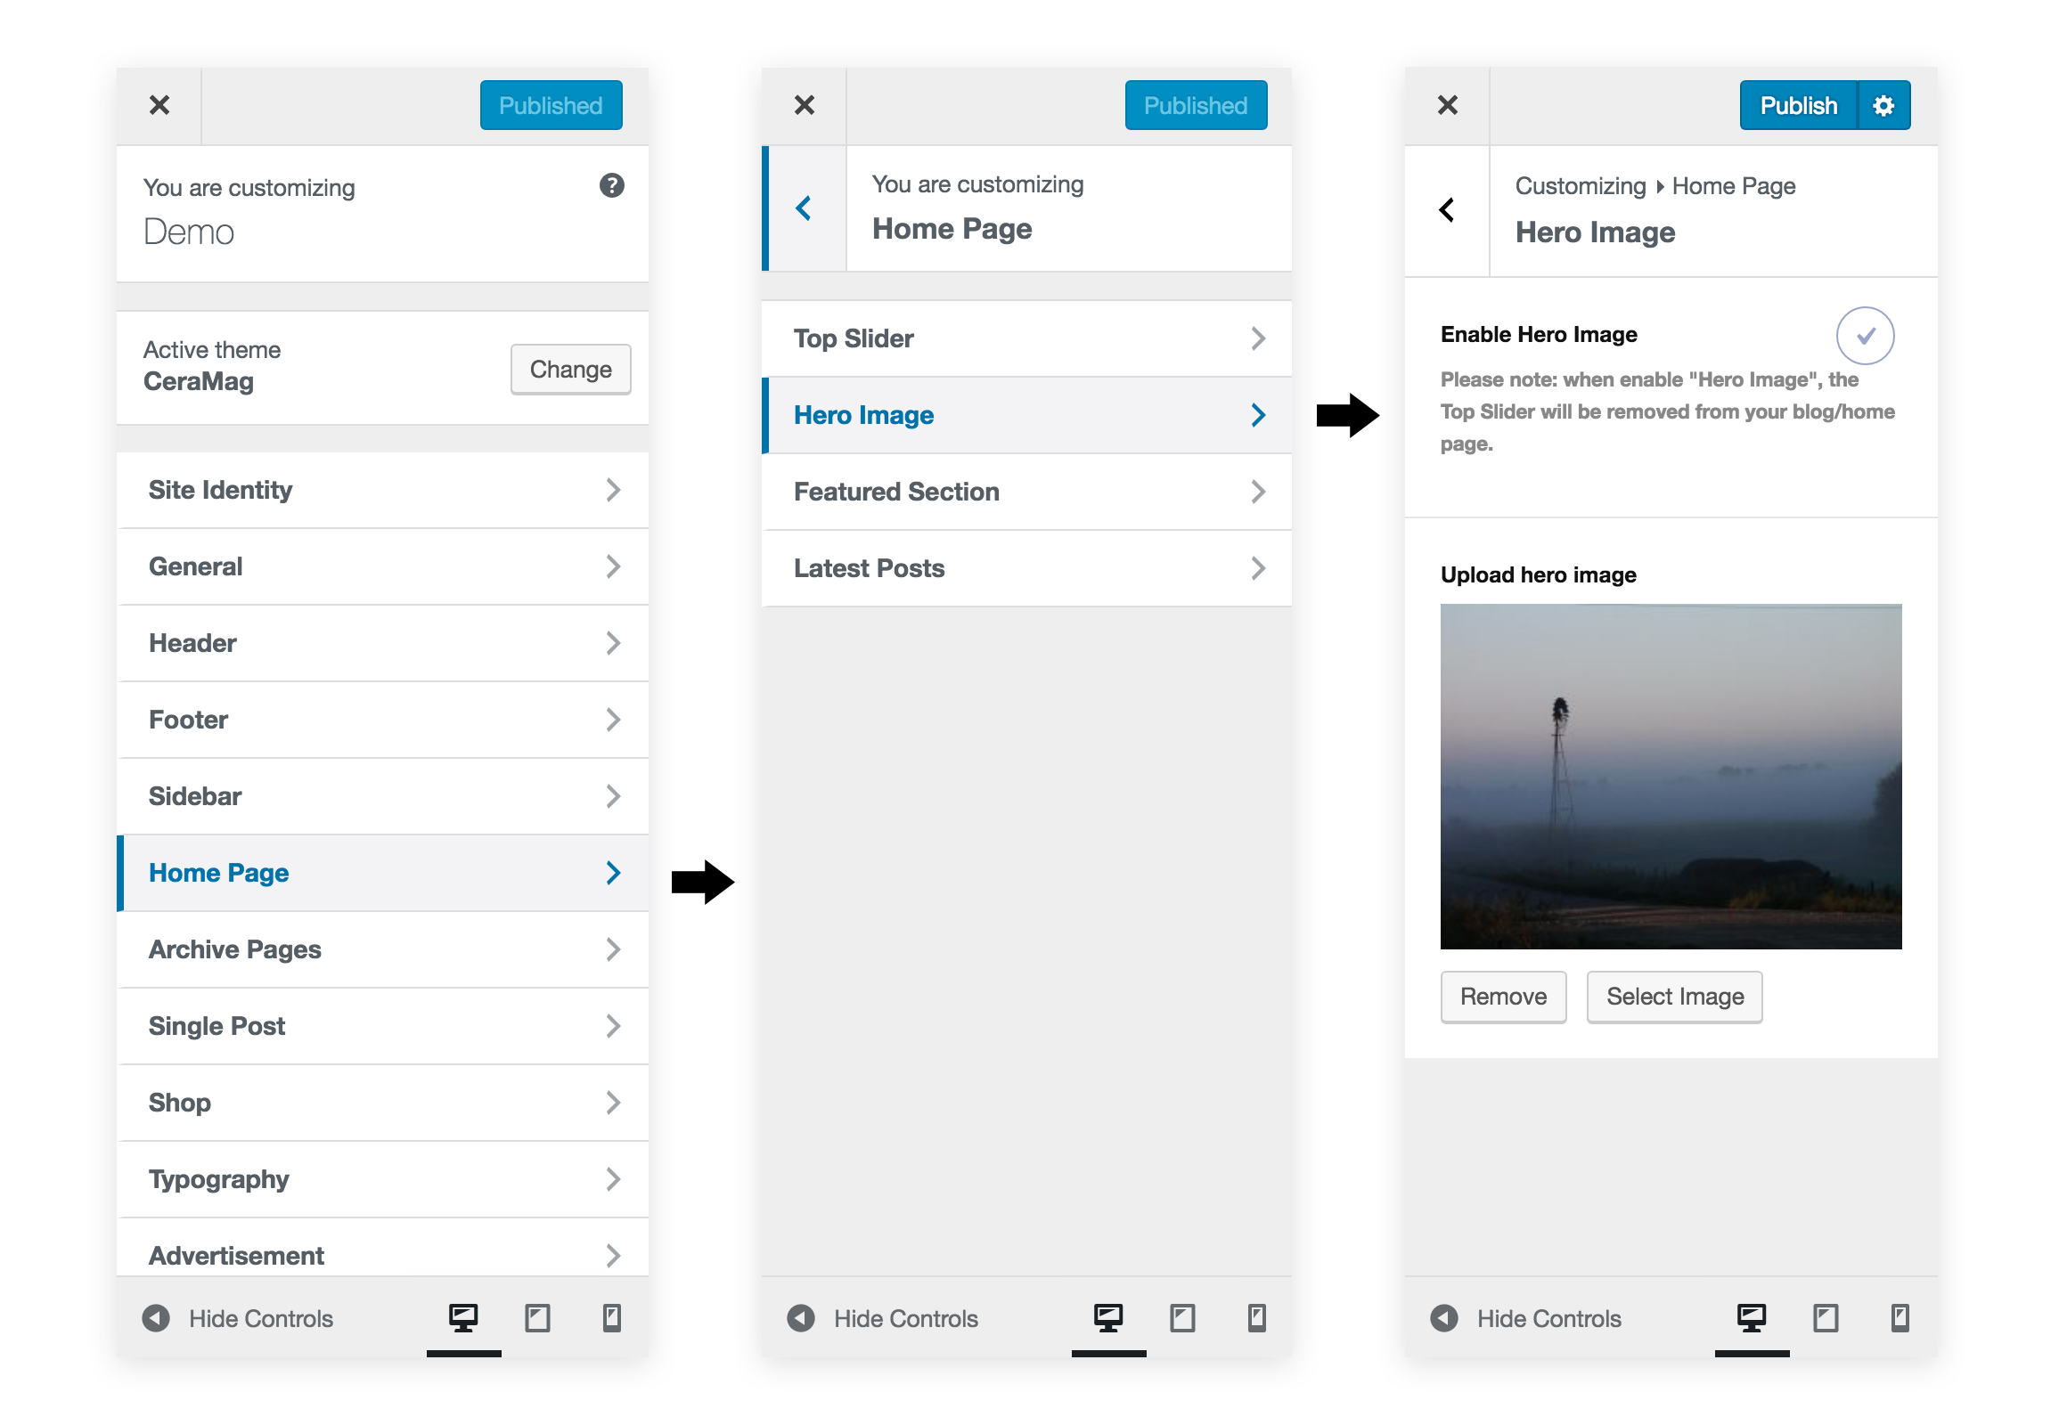Open the Typography section chevron
This screenshot has height=1425, width=2059.
[613, 1179]
